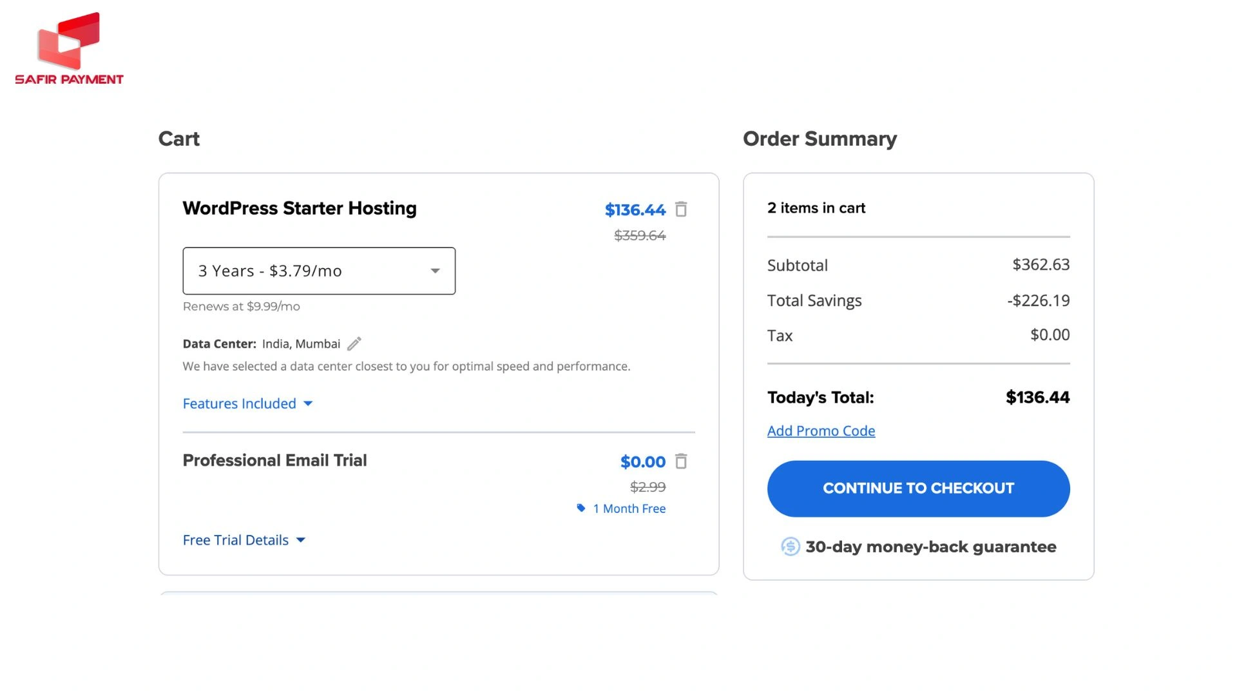The image size is (1237, 696).
Task: Click the 30-day money-back guarantee text
Action: [930, 547]
